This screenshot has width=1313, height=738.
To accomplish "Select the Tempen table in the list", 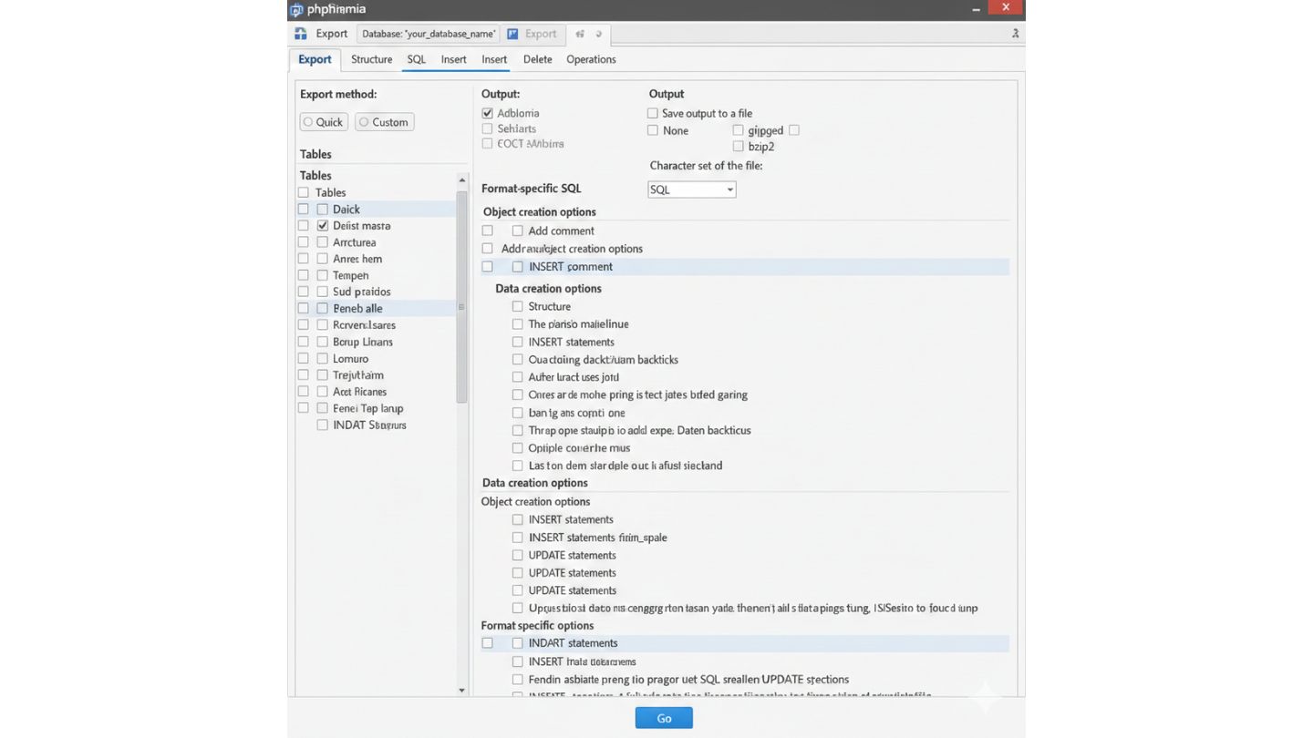I will [322, 274].
